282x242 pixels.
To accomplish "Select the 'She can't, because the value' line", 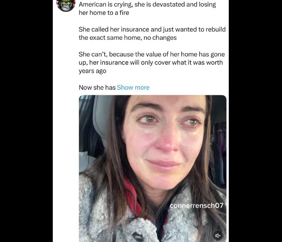I will [152, 54].
